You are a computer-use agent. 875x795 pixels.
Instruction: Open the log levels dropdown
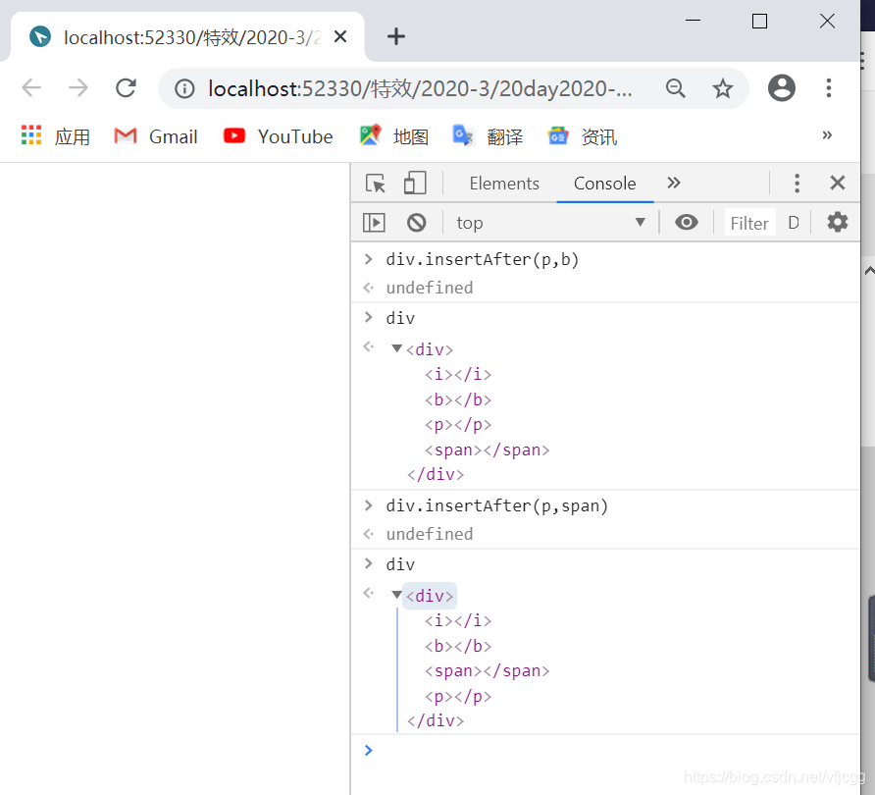point(794,223)
